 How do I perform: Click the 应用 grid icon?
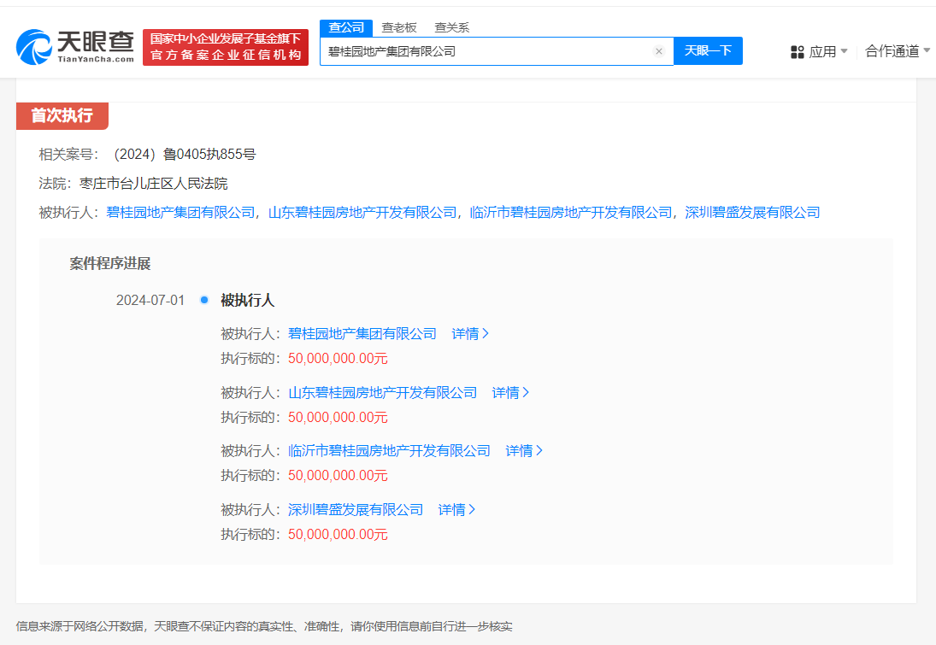click(797, 51)
